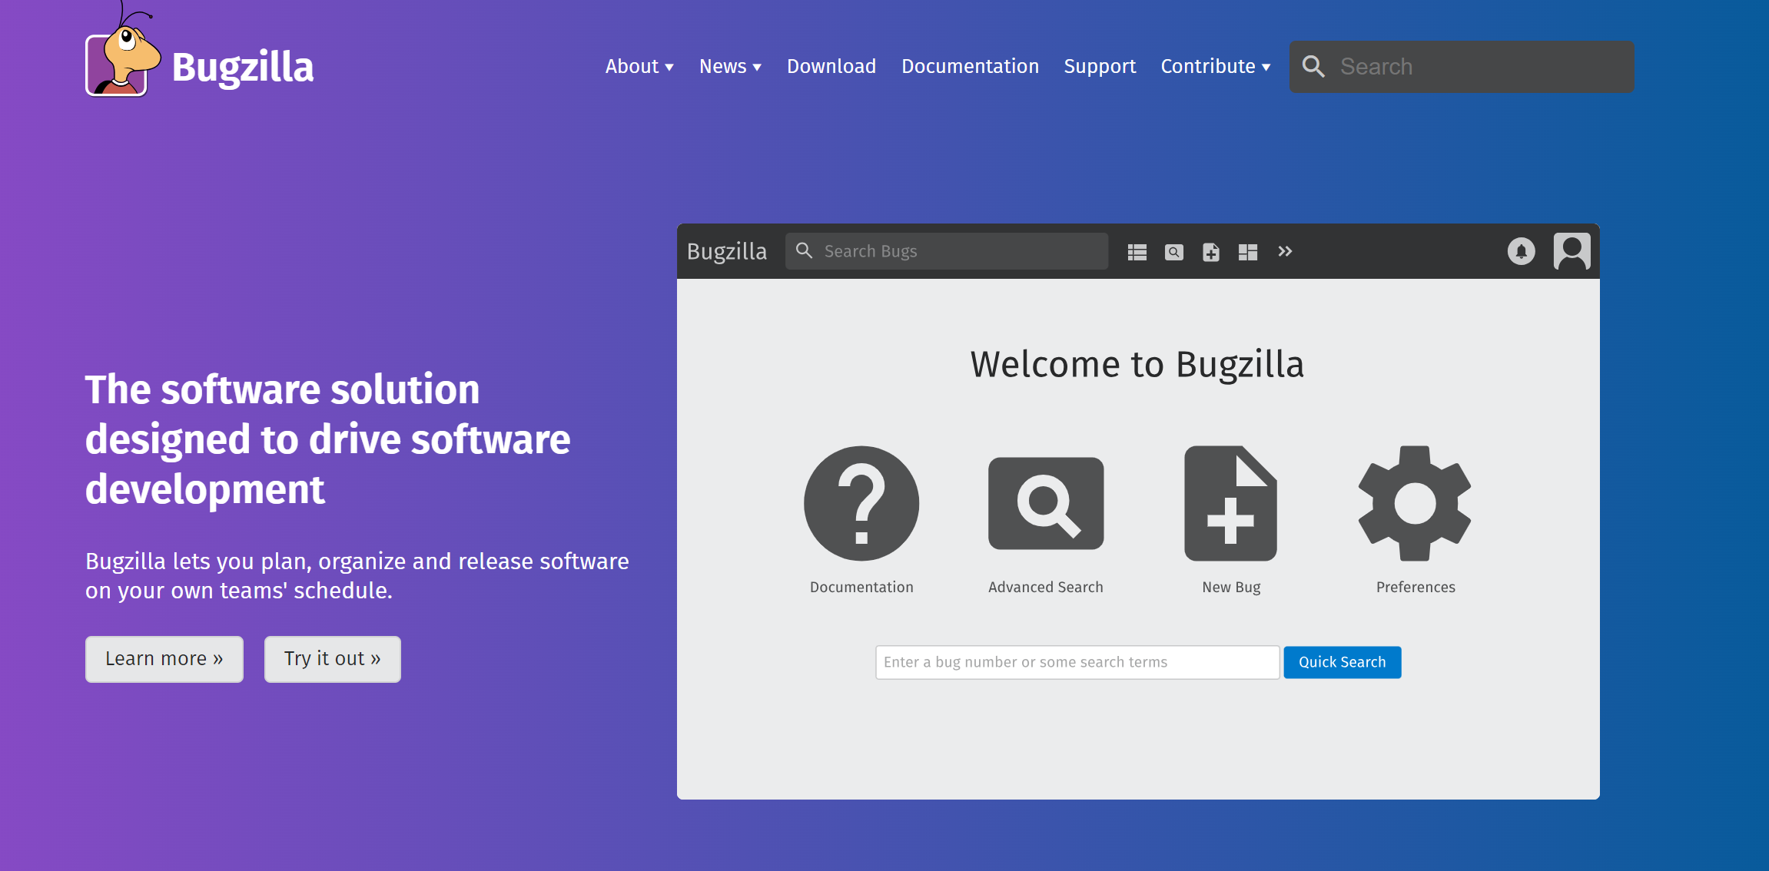
Task: Open the Support nav link
Action: pos(1100,67)
